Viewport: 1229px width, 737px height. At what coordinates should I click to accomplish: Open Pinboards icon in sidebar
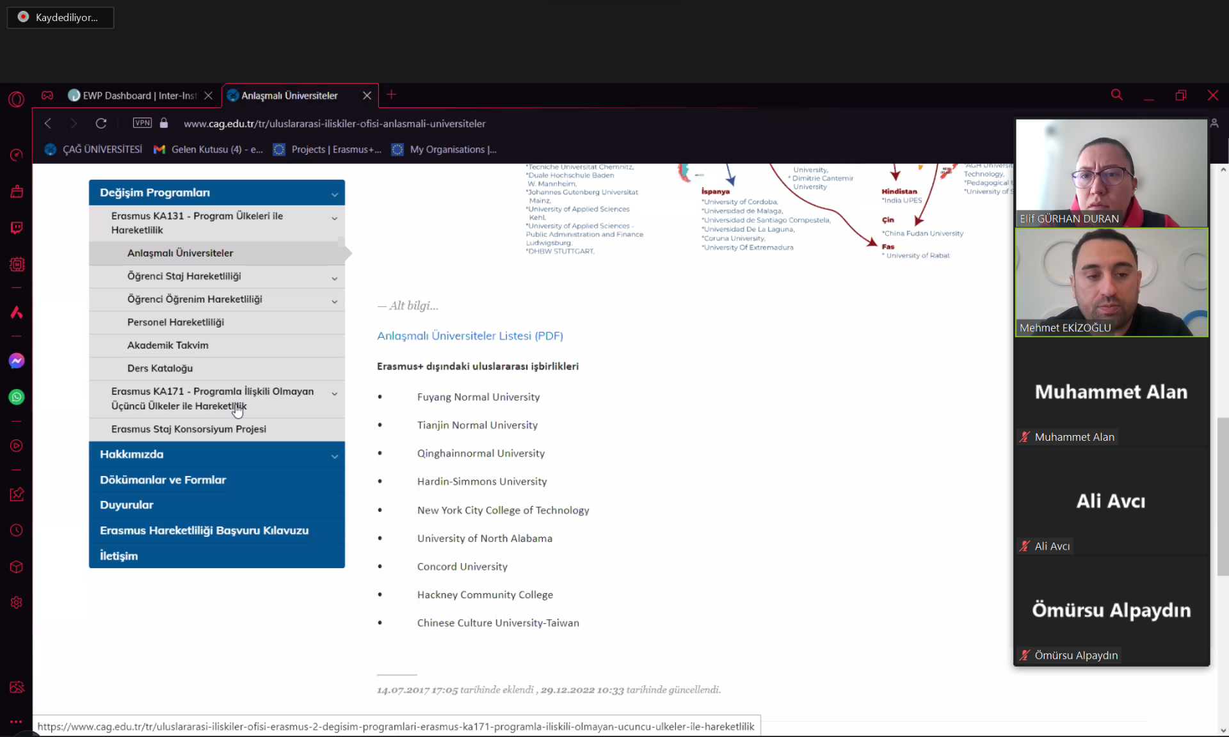17,494
